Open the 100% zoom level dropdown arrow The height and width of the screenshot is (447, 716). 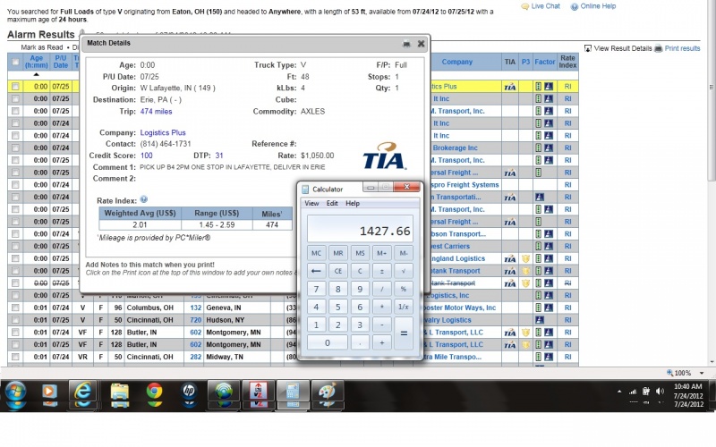click(702, 373)
